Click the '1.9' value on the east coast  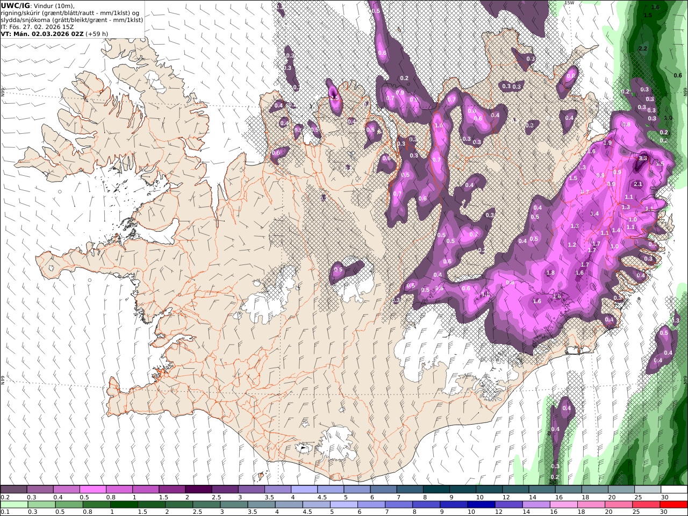tap(607, 142)
